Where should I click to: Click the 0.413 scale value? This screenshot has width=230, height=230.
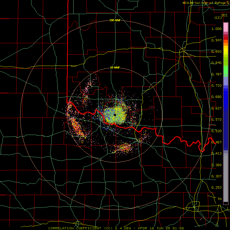pyautogui.click(x=216, y=154)
